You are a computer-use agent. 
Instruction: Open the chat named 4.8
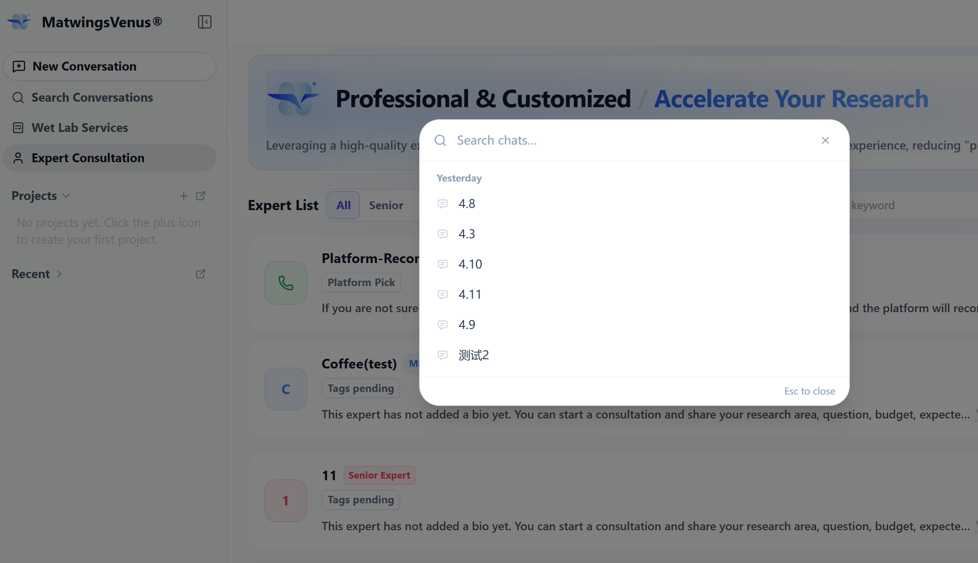(634, 204)
